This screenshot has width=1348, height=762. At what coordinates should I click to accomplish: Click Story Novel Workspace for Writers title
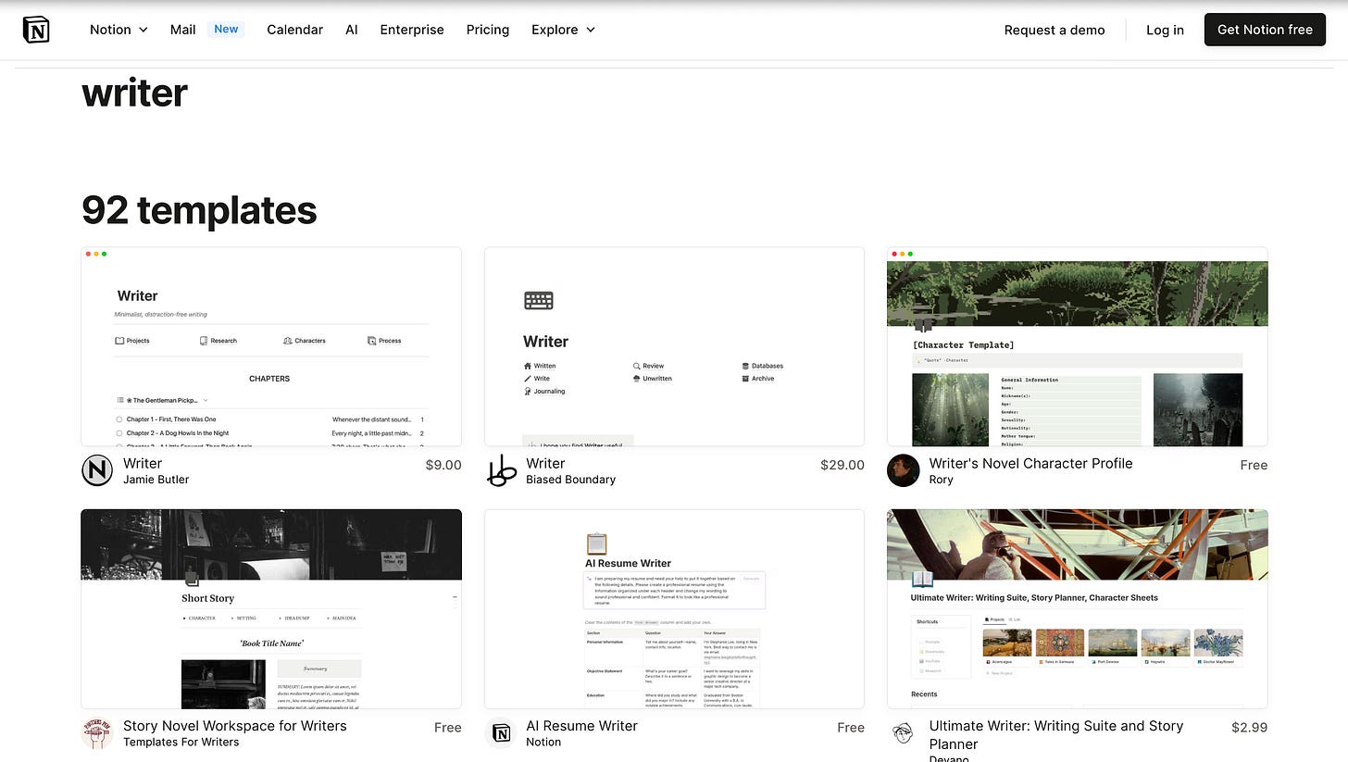235,726
